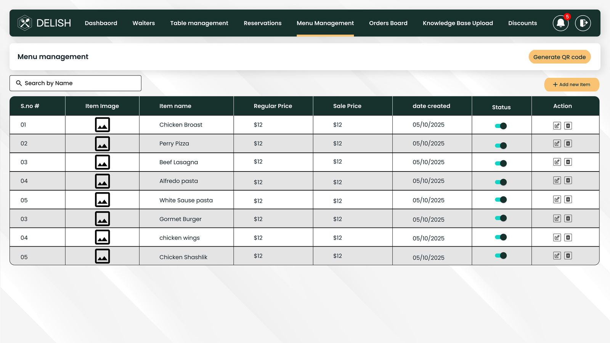Click the Regular Price column header
This screenshot has width=610, height=343.
pyautogui.click(x=273, y=106)
